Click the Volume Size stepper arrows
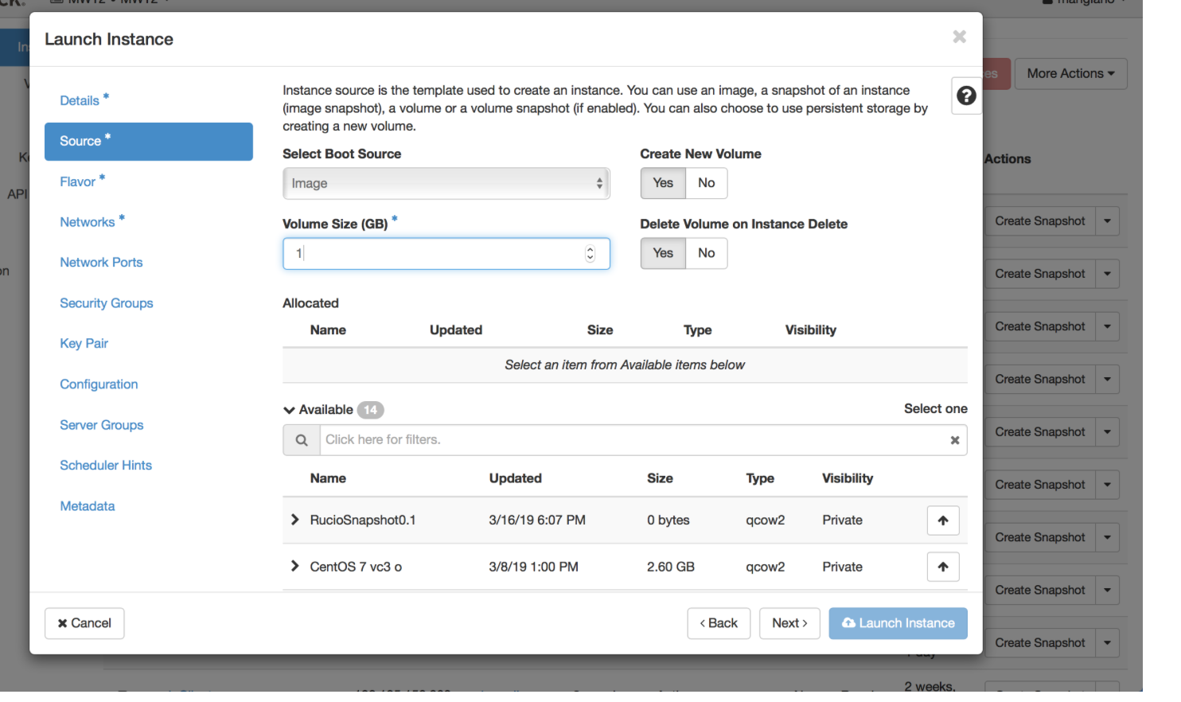The width and height of the screenshot is (1181, 702). pos(590,253)
